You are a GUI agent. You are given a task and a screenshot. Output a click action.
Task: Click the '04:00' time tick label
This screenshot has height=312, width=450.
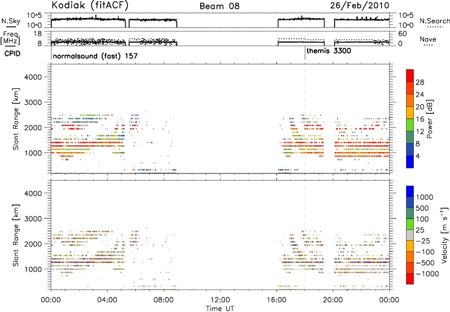(x=107, y=300)
